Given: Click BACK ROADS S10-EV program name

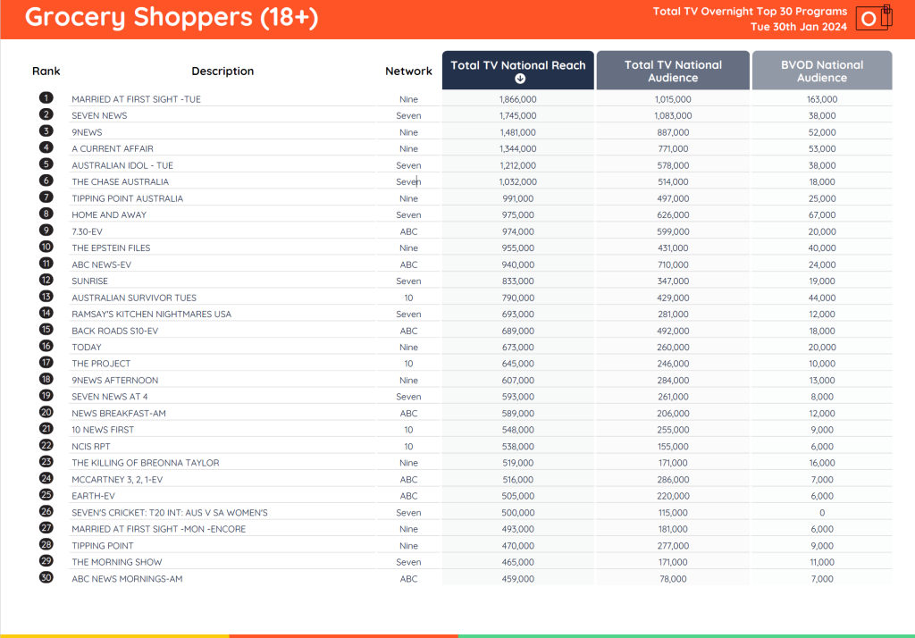Looking at the screenshot, I should coord(115,331).
